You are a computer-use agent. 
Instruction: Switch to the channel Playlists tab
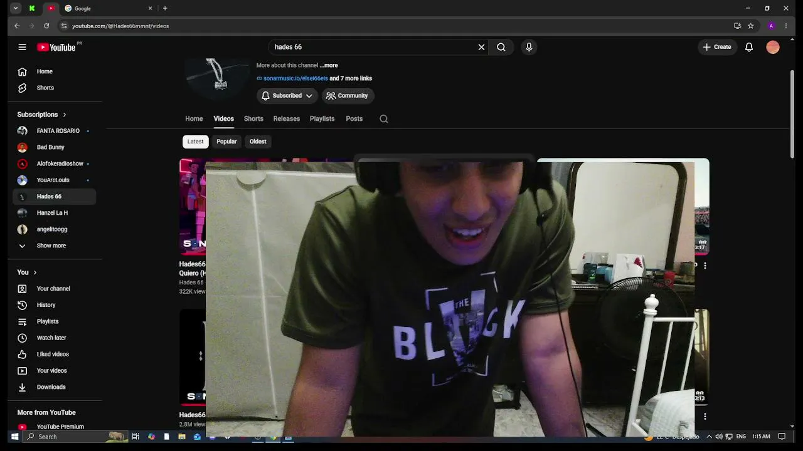[322, 118]
